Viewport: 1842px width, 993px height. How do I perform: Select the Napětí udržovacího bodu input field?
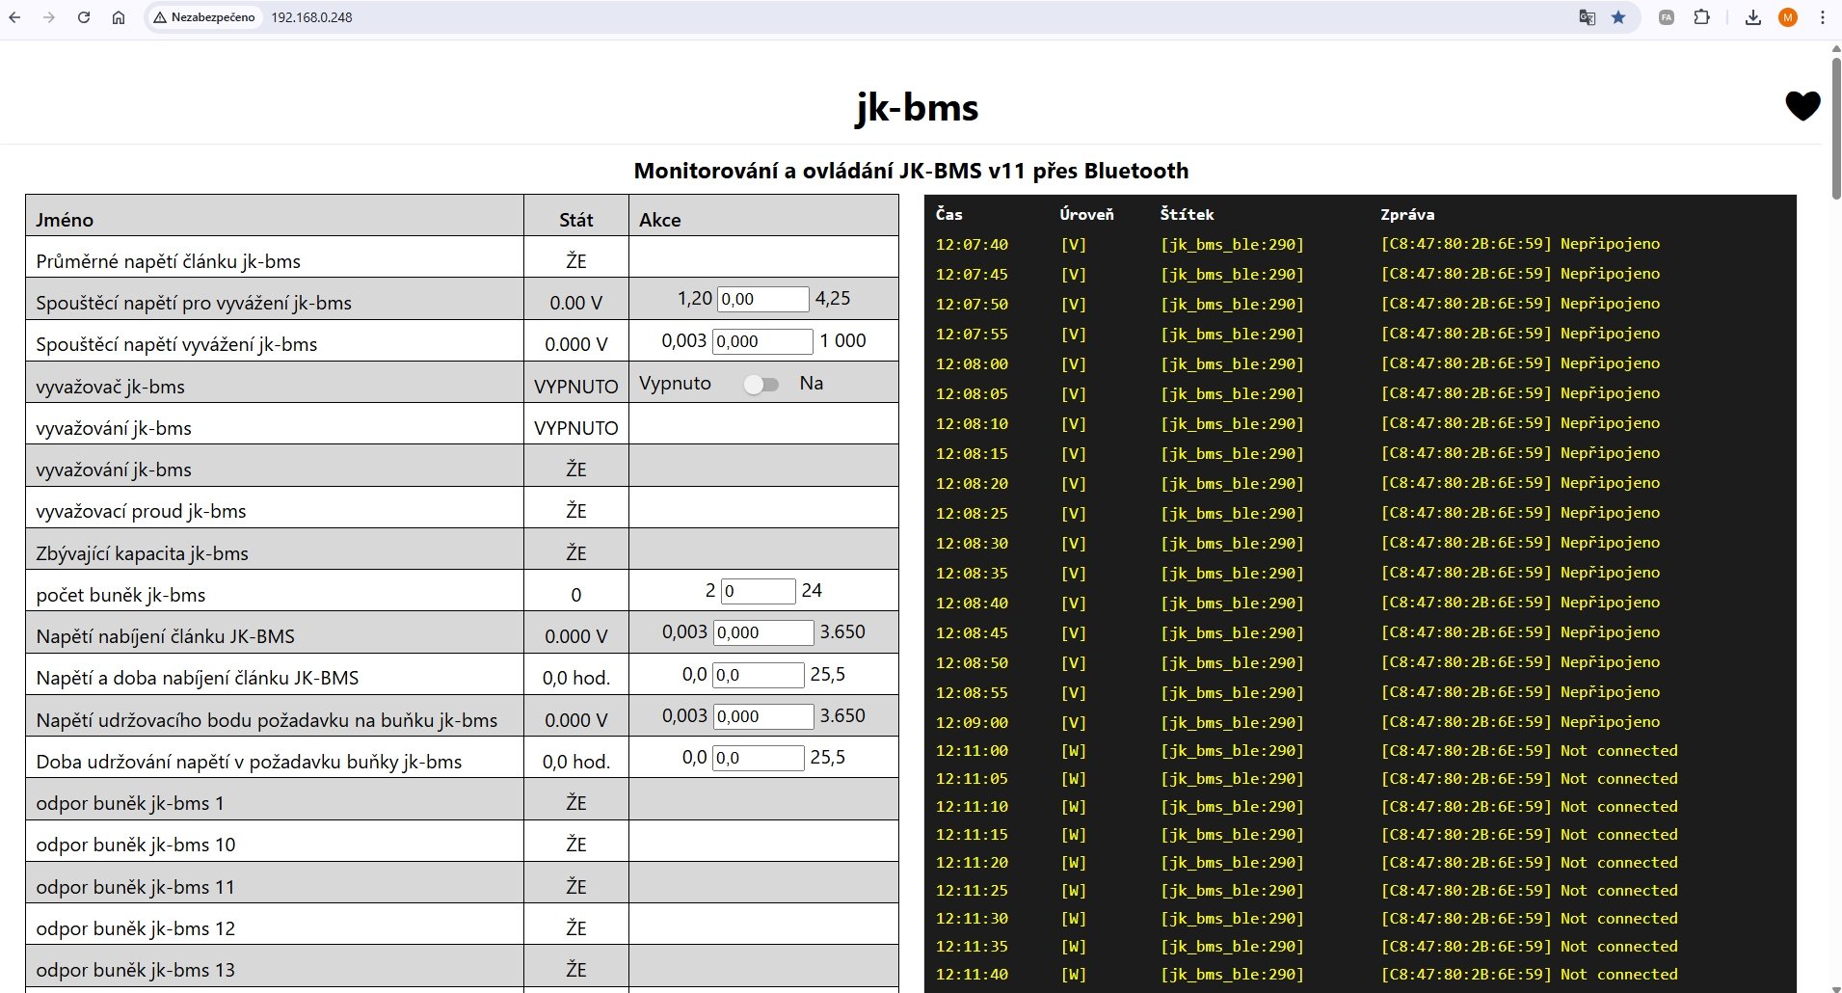763,716
